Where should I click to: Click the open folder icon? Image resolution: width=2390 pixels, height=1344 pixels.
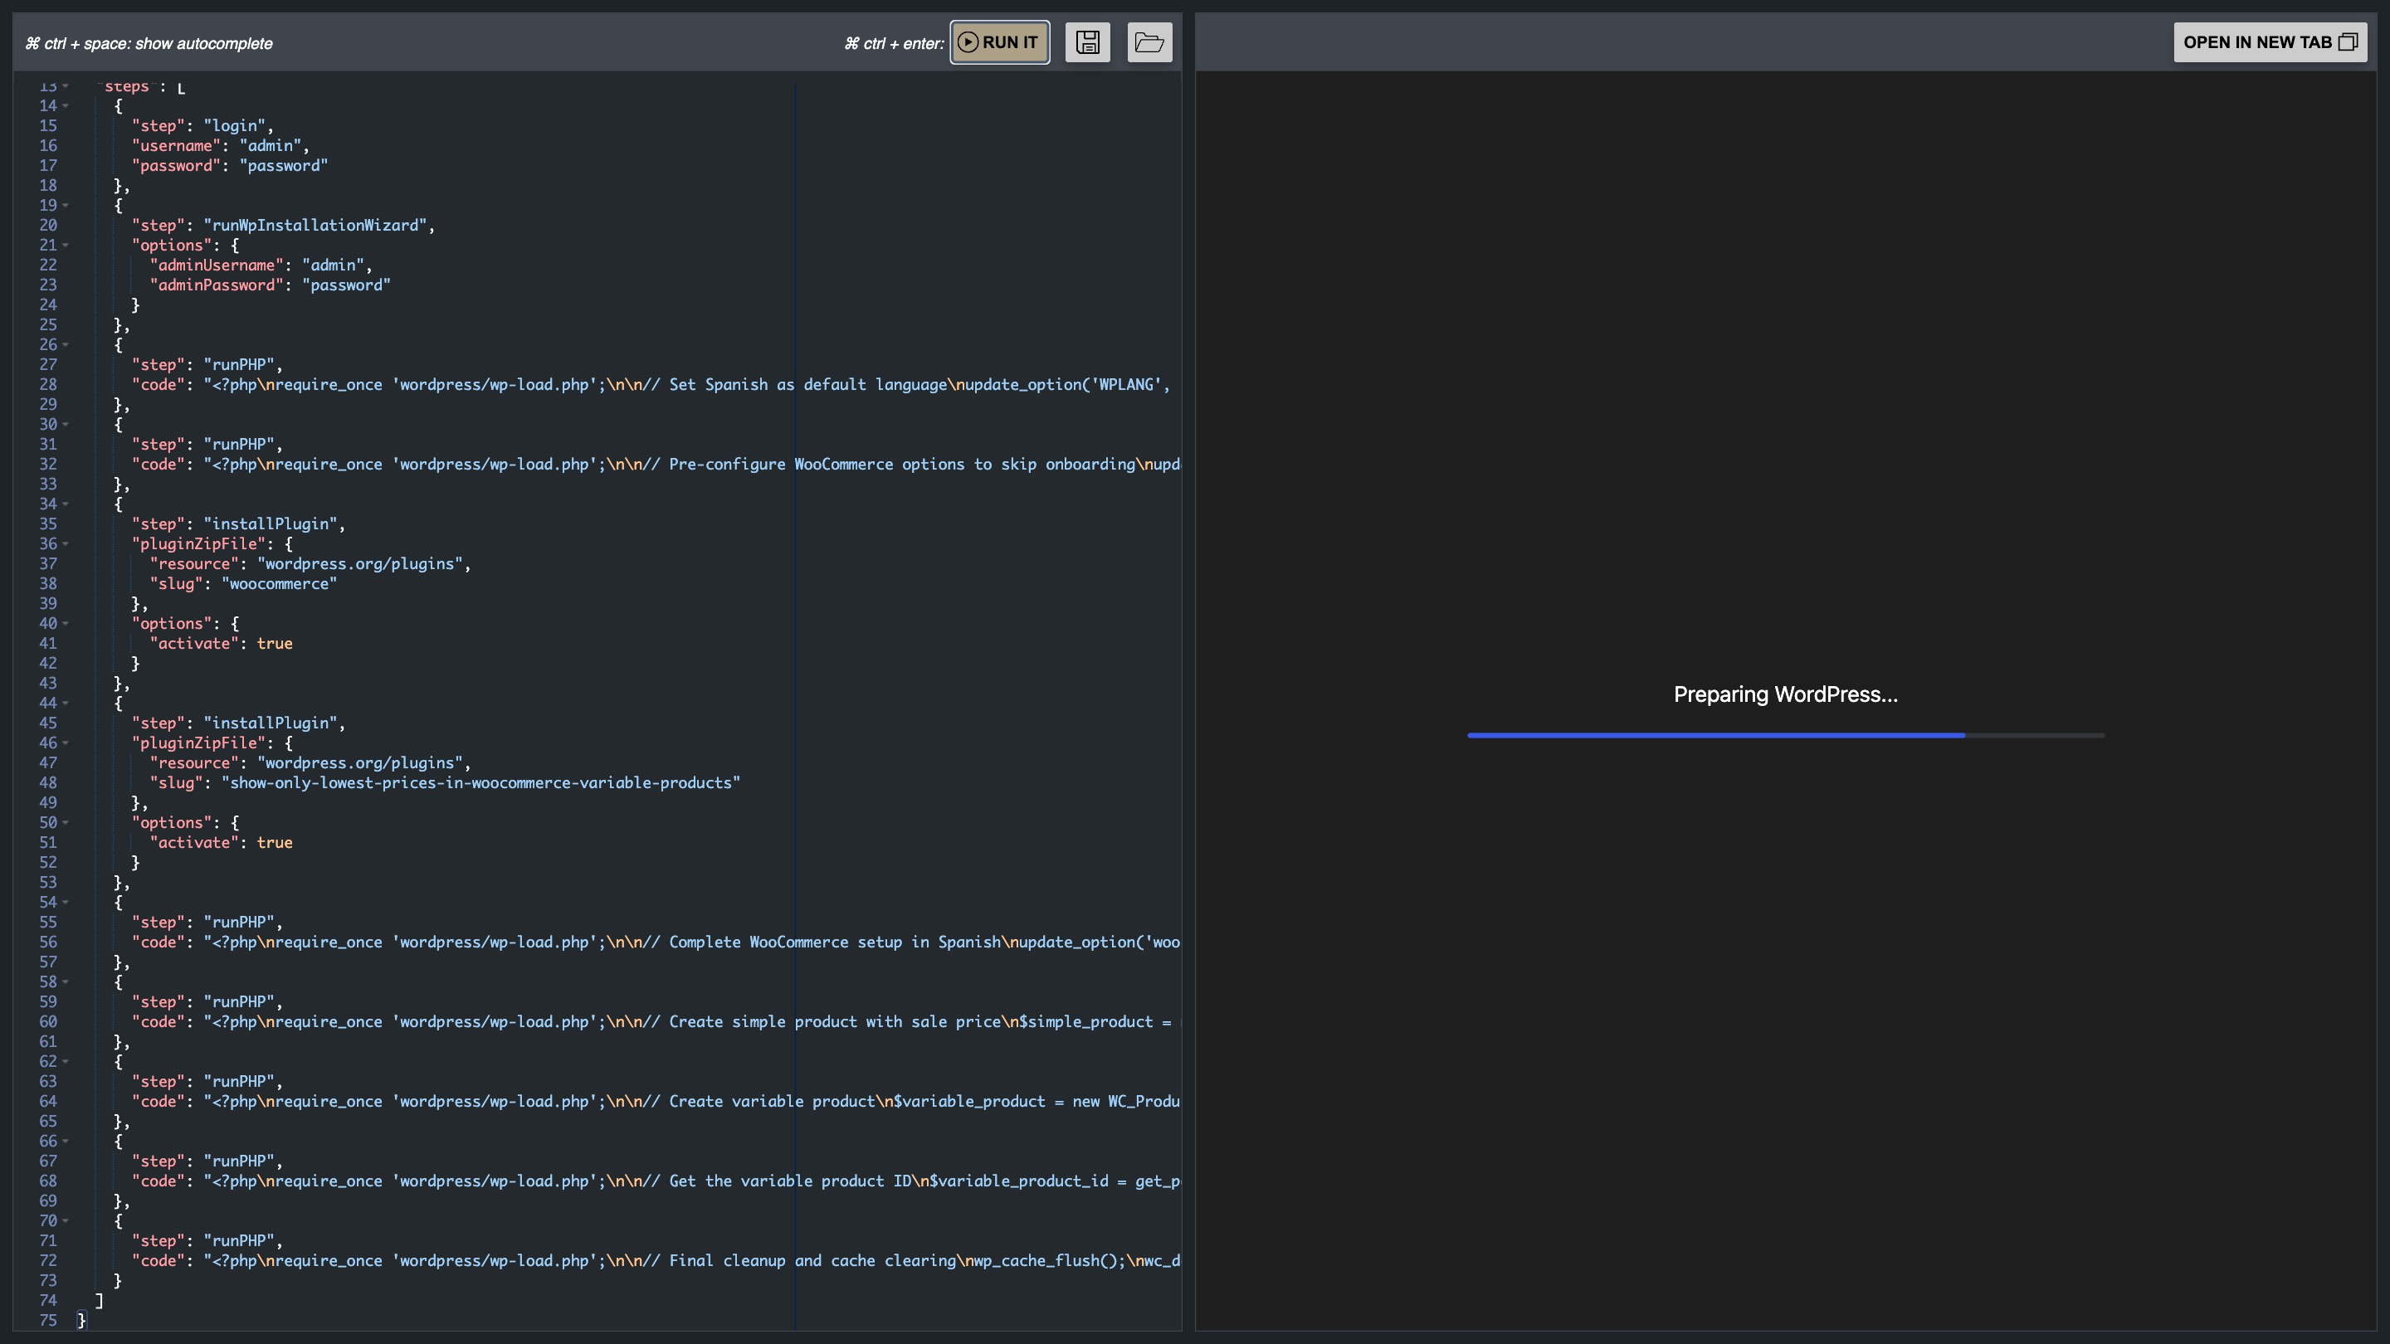[1149, 41]
